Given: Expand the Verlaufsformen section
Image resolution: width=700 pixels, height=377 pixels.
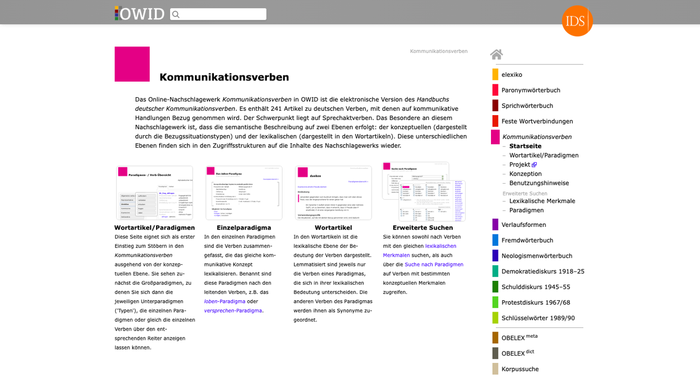Looking at the screenshot, I should click(x=524, y=224).
